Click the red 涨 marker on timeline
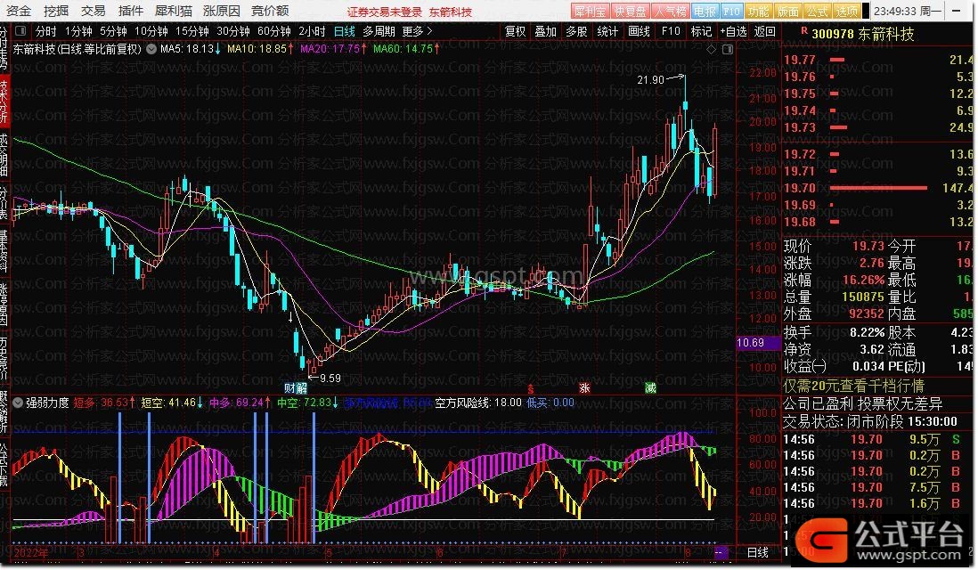The image size is (978, 570). tap(584, 388)
